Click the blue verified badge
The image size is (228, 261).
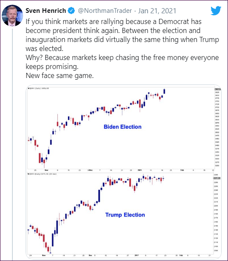[x=71, y=11]
